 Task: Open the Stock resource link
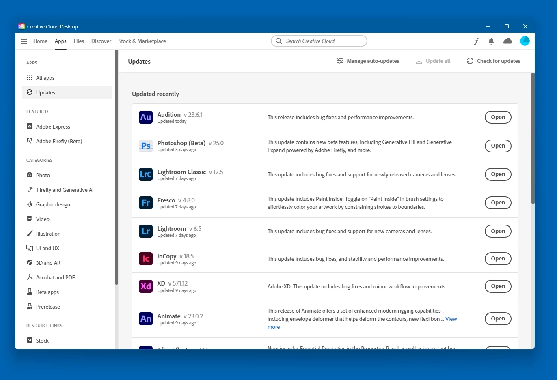pyautogui.click(x=67, y=341)
